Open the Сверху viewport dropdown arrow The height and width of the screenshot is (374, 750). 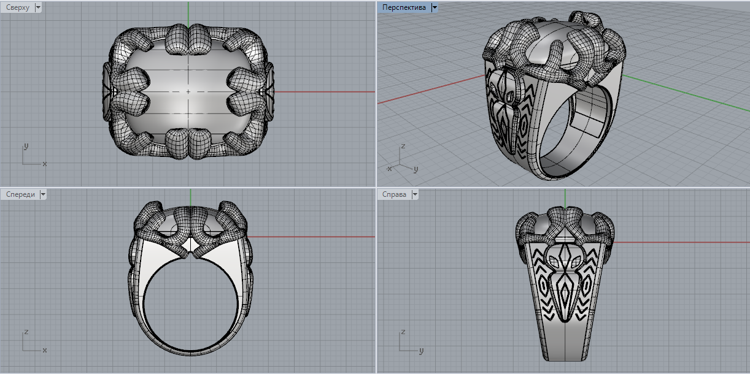coord(39,7)
